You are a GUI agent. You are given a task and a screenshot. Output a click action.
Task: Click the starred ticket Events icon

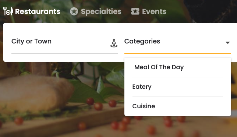135,11
